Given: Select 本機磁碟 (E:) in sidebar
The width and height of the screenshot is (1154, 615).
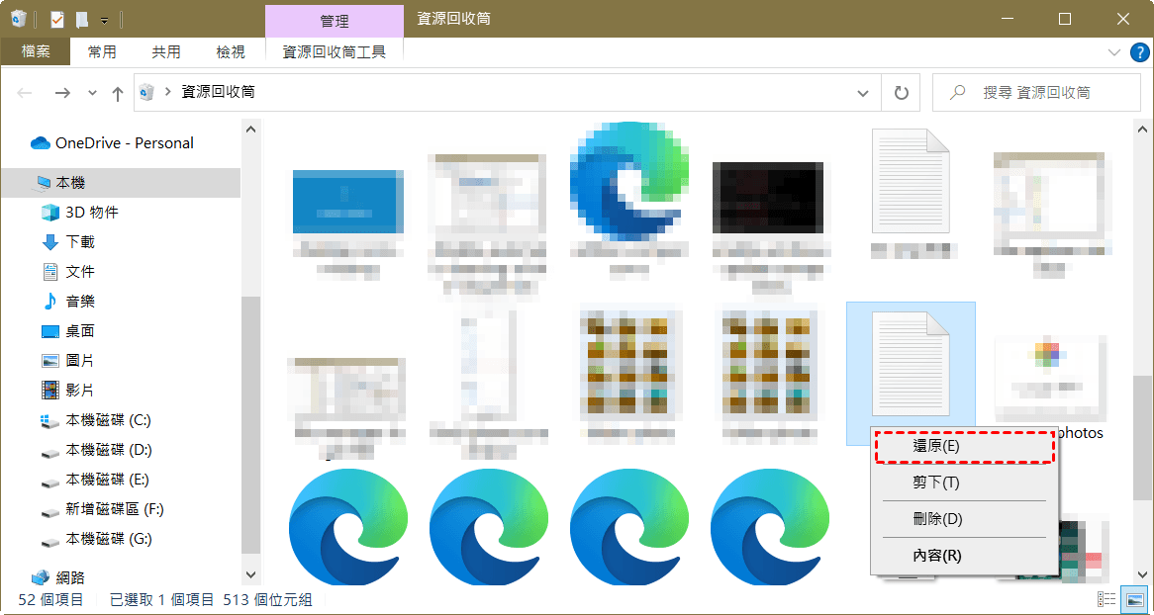Looking at the screenshot, I should (x=95, y=480).
